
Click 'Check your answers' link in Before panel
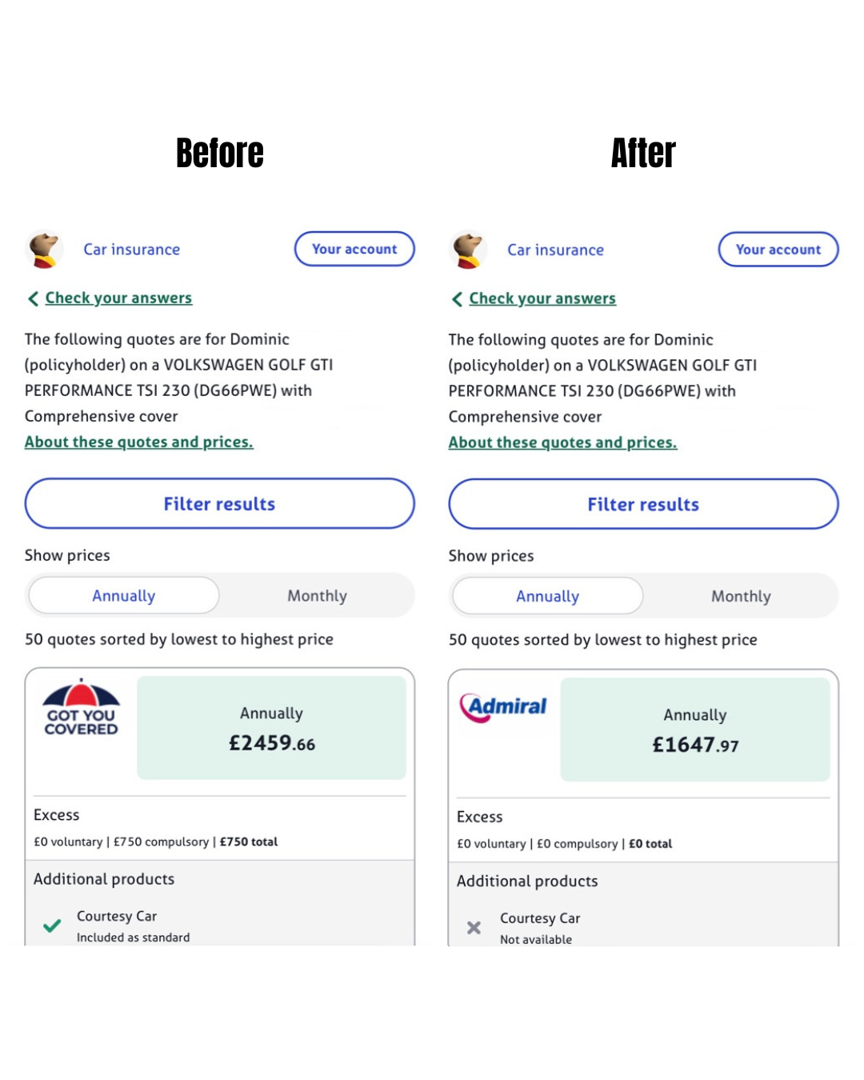[x=118, y=298]
